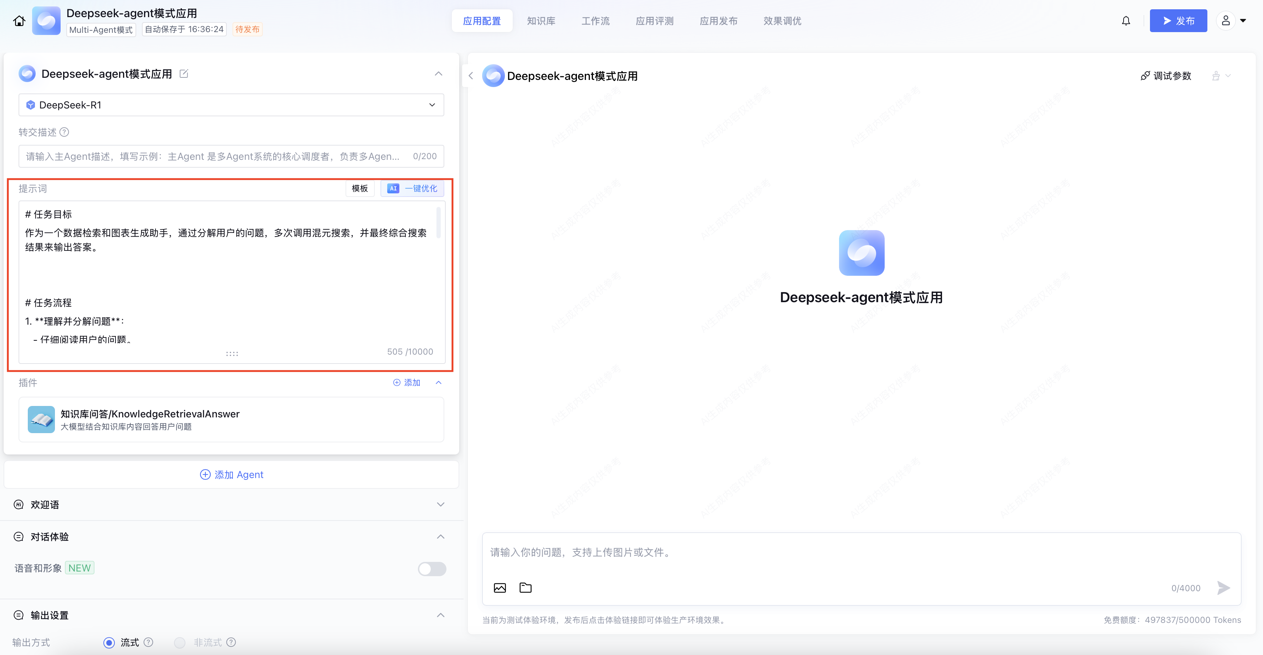Screen dimensions: 1263x655
Task: Click the AI 一键优化 button
Action: coord(412,188)
